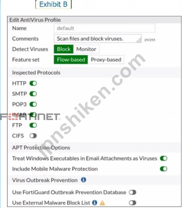Click the comments field resize handle
182x208 pixels.
click(x=139, y=40)
